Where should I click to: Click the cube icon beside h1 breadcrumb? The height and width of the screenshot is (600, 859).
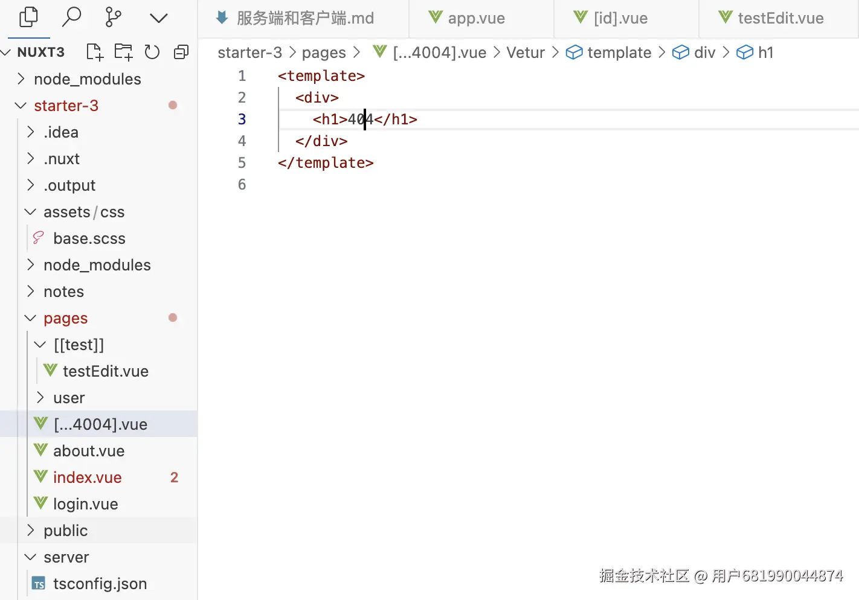745,53
